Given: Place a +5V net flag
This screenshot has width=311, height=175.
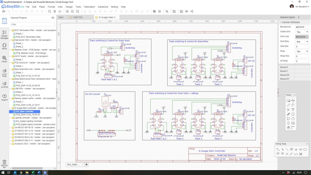Looking at the screenshot, I should [282, 154].
